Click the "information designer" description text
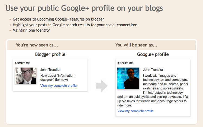Screen dimensions: 203x127 [57, 78]
